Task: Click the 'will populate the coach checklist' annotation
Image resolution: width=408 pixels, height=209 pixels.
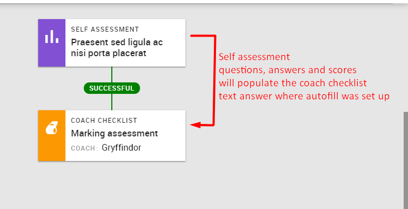Action: (293, 83)
